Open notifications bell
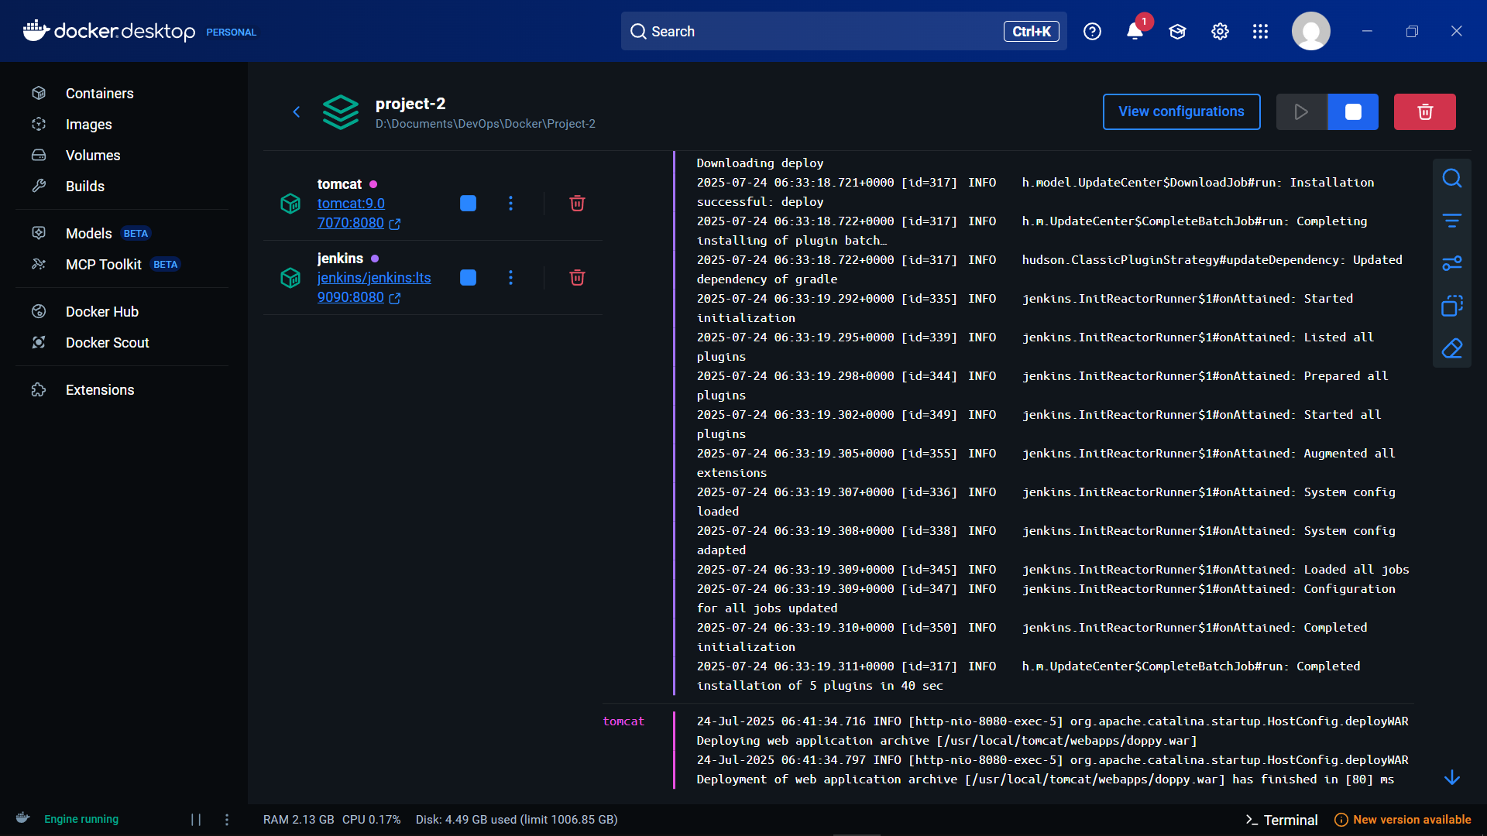The height and width of the screenshot is (836, 1487). (1135, 32)
